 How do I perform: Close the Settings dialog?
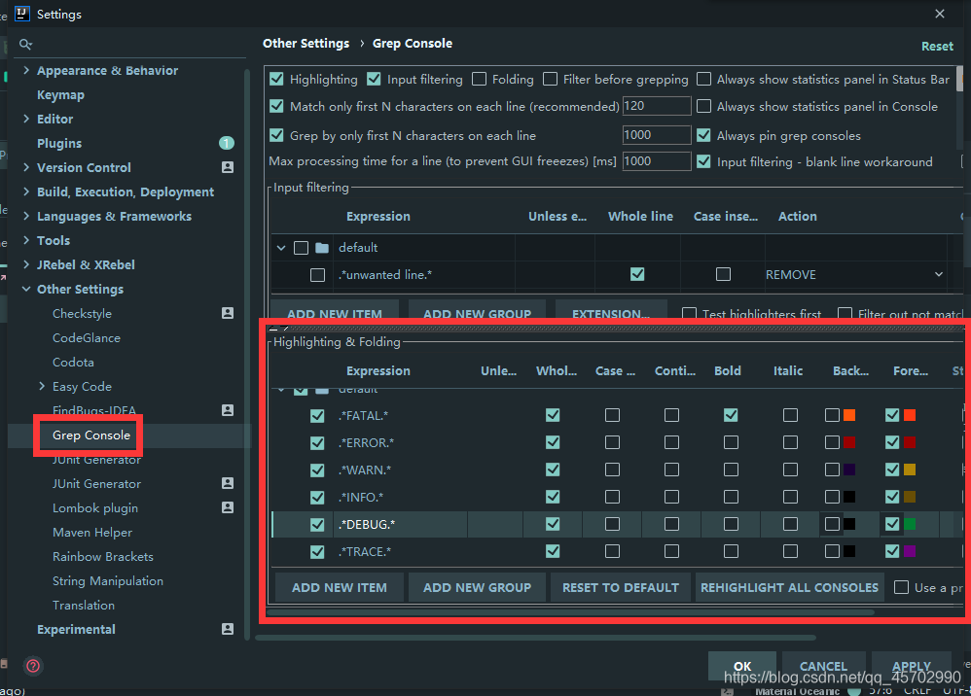(x=940, y=14)
